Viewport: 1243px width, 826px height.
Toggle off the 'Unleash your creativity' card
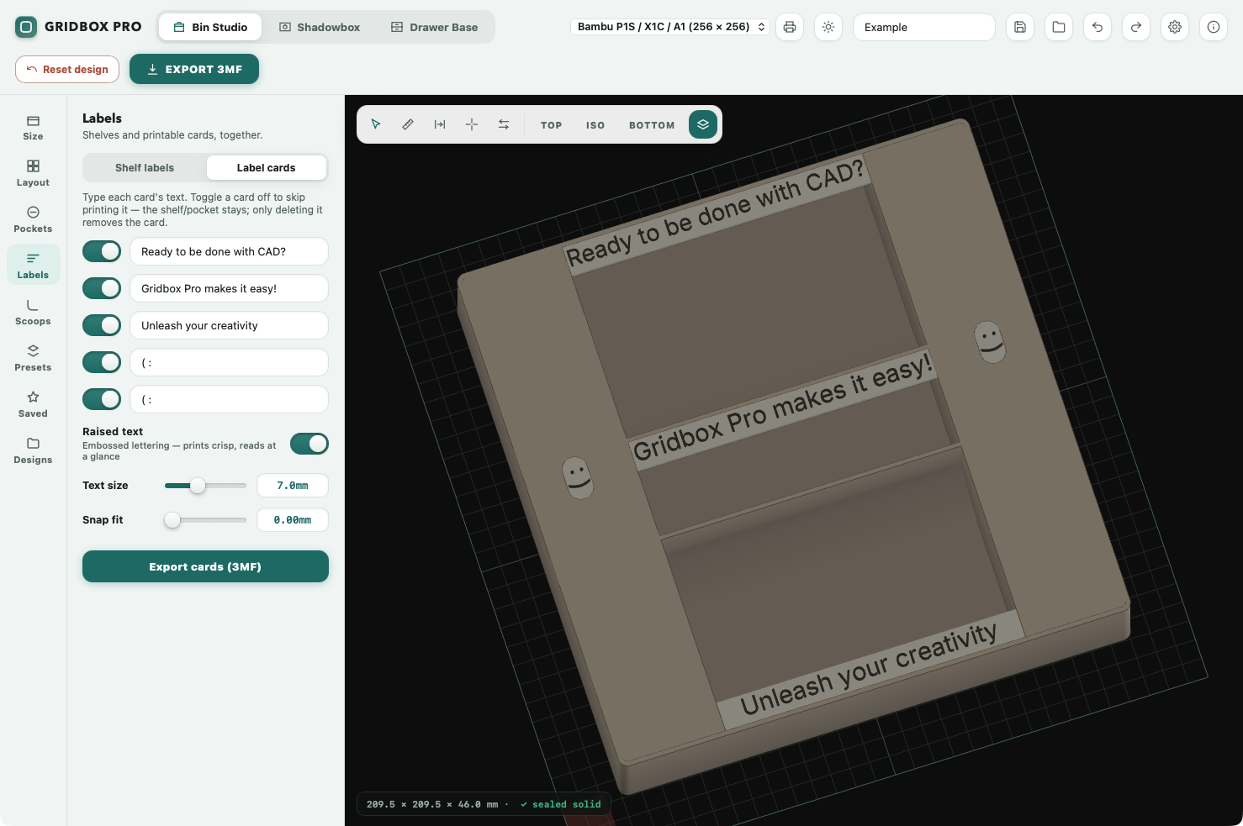tap(102, 325)
